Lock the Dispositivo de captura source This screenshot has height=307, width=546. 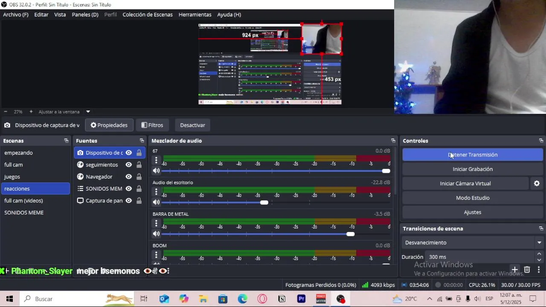click(x=139, y=153)
